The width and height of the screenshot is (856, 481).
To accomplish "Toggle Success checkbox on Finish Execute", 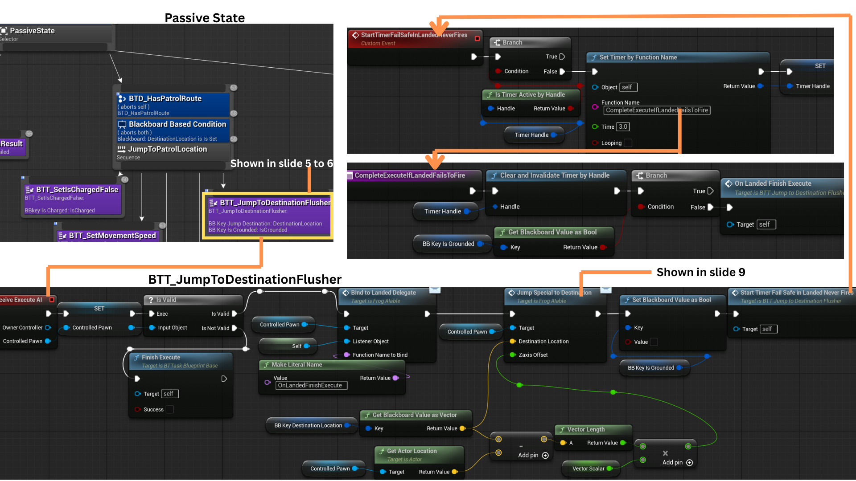I will pos(169,409).
